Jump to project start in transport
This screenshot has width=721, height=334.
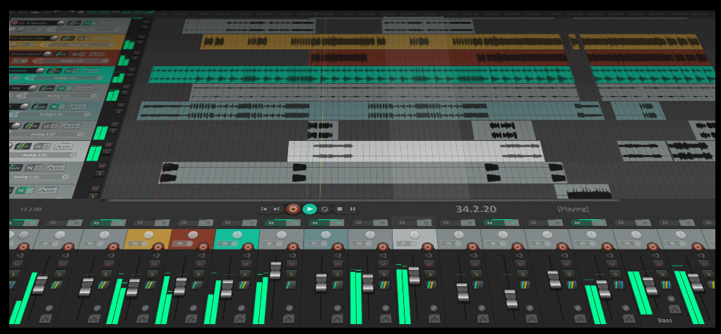(x=264, y=209)
